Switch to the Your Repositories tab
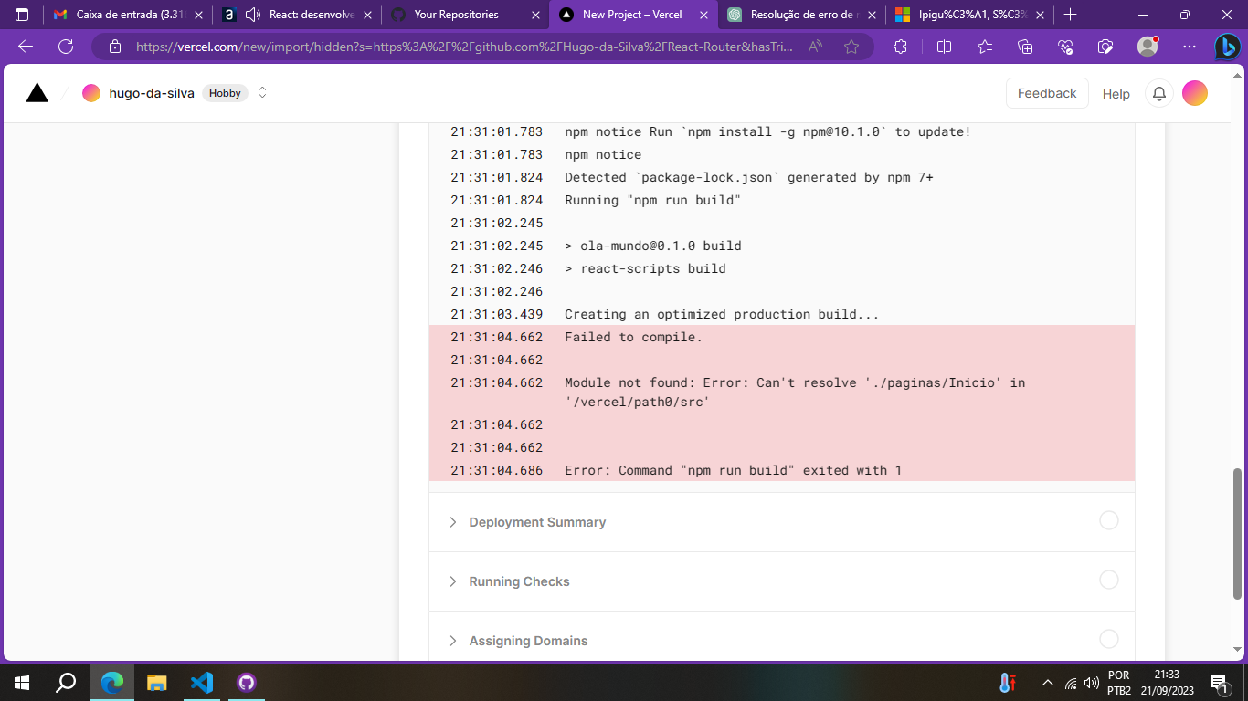The width and height of the screenshot is (1248, 701). point(464,15)
